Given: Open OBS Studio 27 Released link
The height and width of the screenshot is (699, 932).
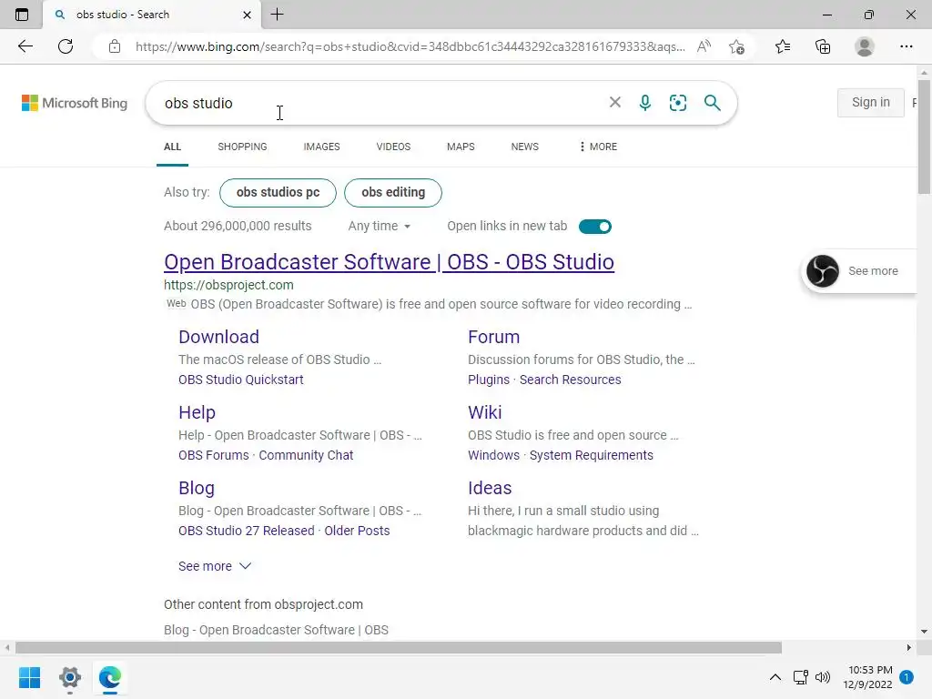Looking at the screenshot, I should coord(246,531).
